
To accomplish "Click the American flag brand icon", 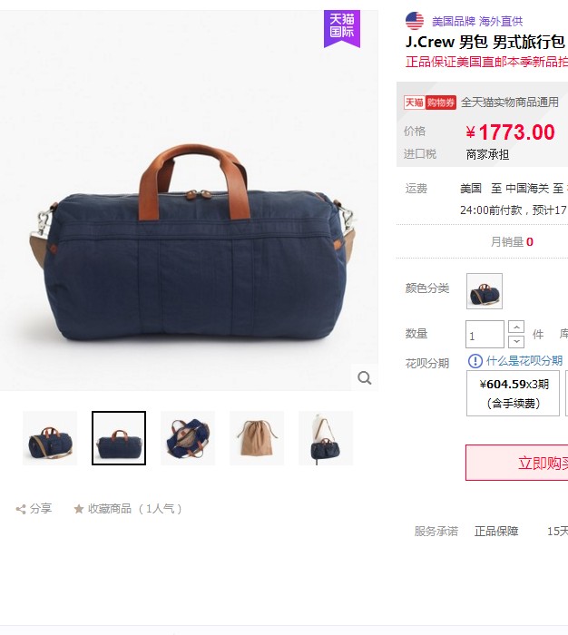I will click(415, 21).
